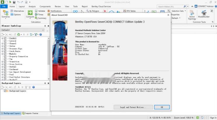This screenshot has height=120, width=217.
Task: Toggle the Channel checkbox
Action: [5, 44]
